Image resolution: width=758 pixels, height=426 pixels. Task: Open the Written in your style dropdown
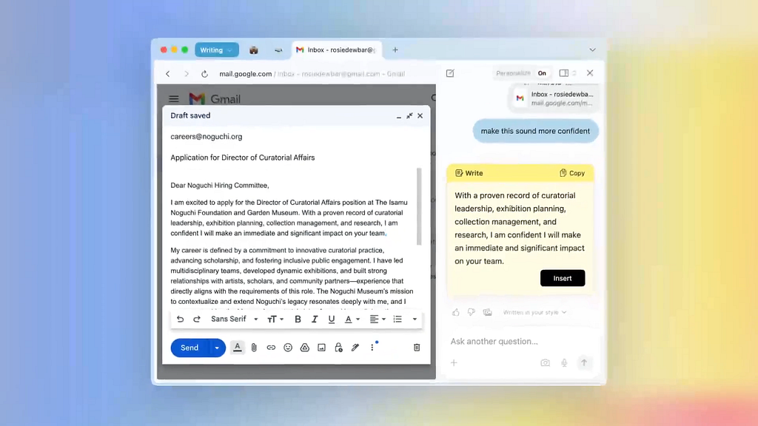coord(534,313)
